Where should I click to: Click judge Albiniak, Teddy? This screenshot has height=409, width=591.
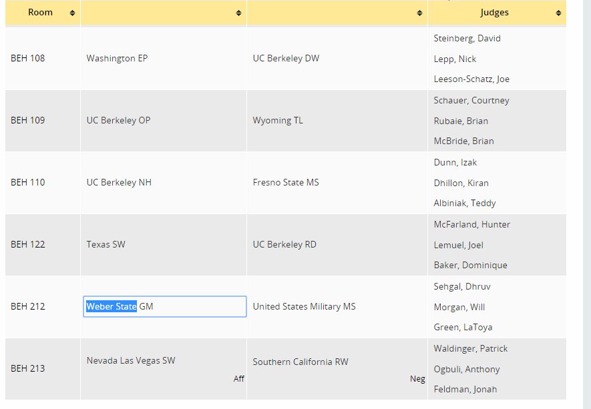465,203
